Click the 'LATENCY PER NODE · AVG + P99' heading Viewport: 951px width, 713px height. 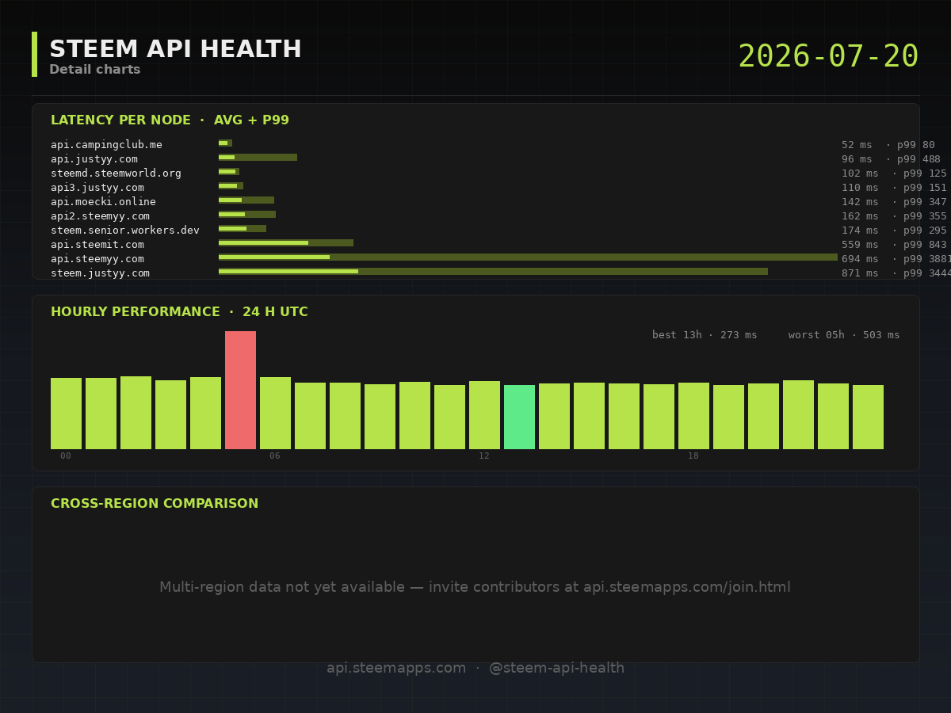click(x=170, y=120)
